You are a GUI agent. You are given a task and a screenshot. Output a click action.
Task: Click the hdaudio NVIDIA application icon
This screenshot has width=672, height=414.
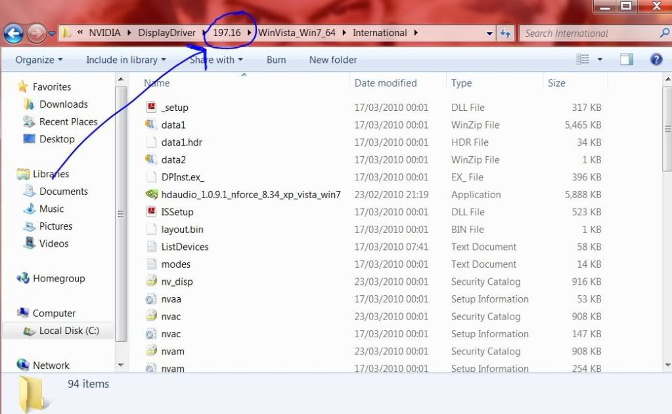(152, 194)
